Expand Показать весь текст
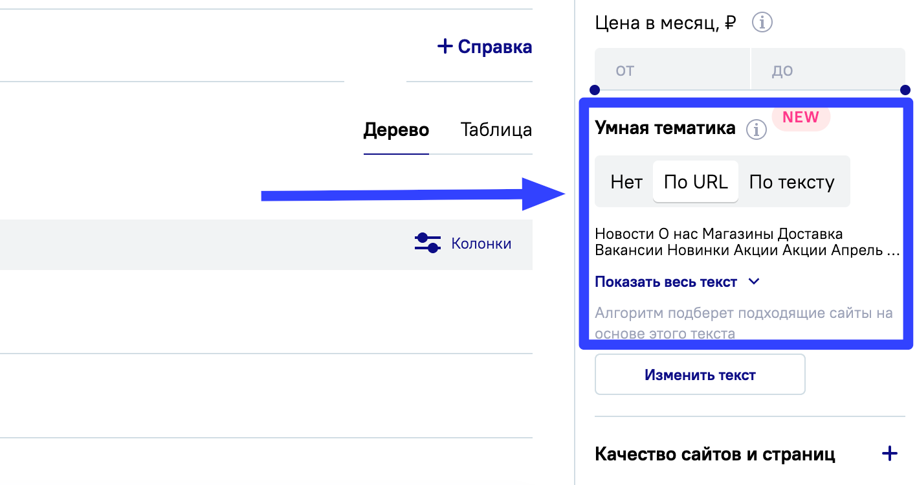Screen dimensions: 917x485 (x=666, y=282)
